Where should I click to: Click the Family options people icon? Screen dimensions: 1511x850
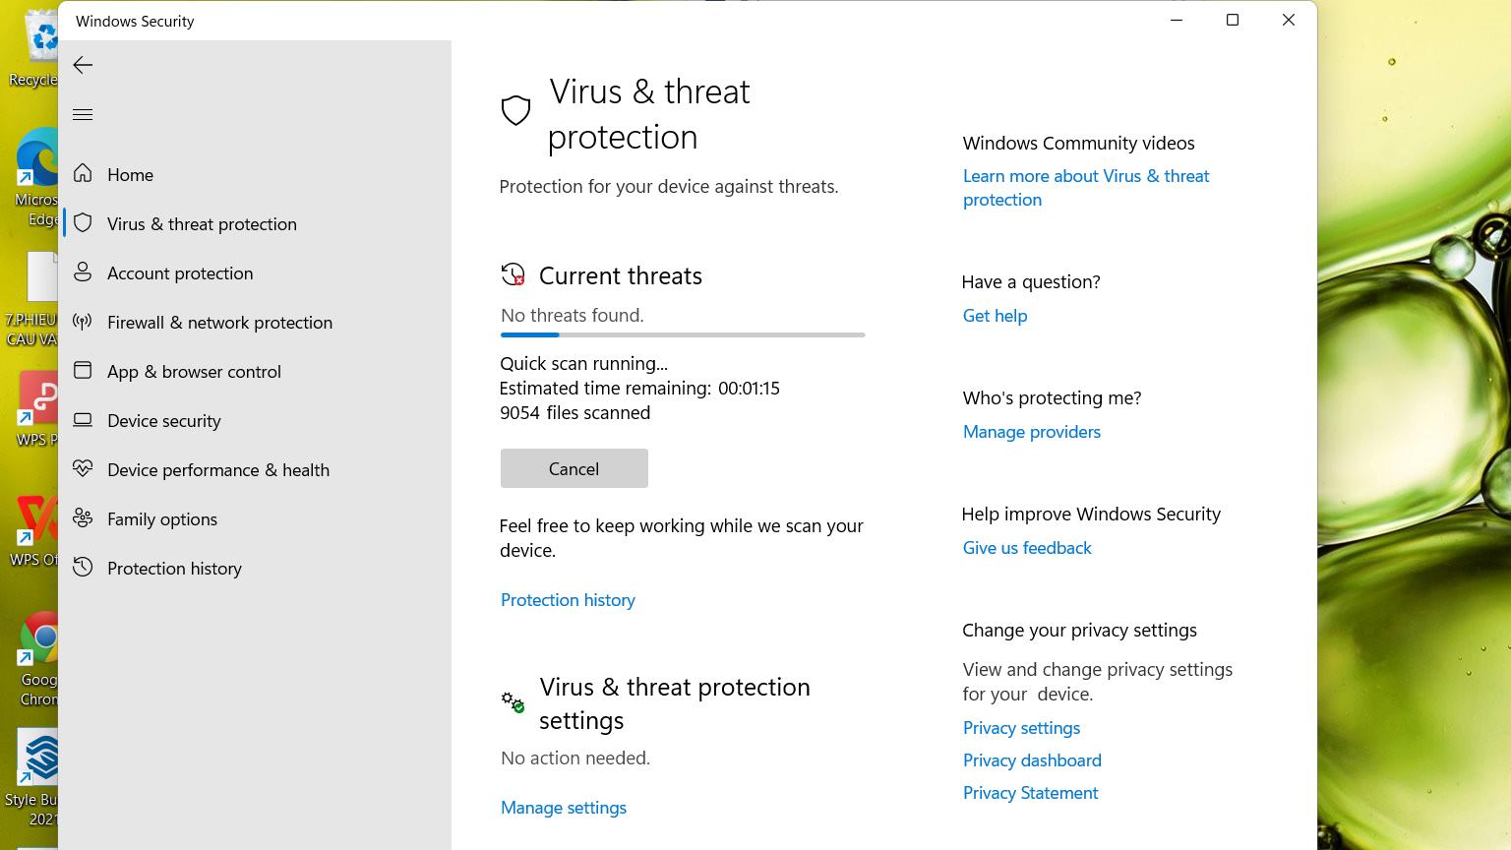tap(83, 518)
